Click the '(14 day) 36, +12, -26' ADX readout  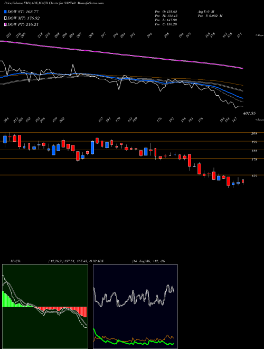point(148,261)
